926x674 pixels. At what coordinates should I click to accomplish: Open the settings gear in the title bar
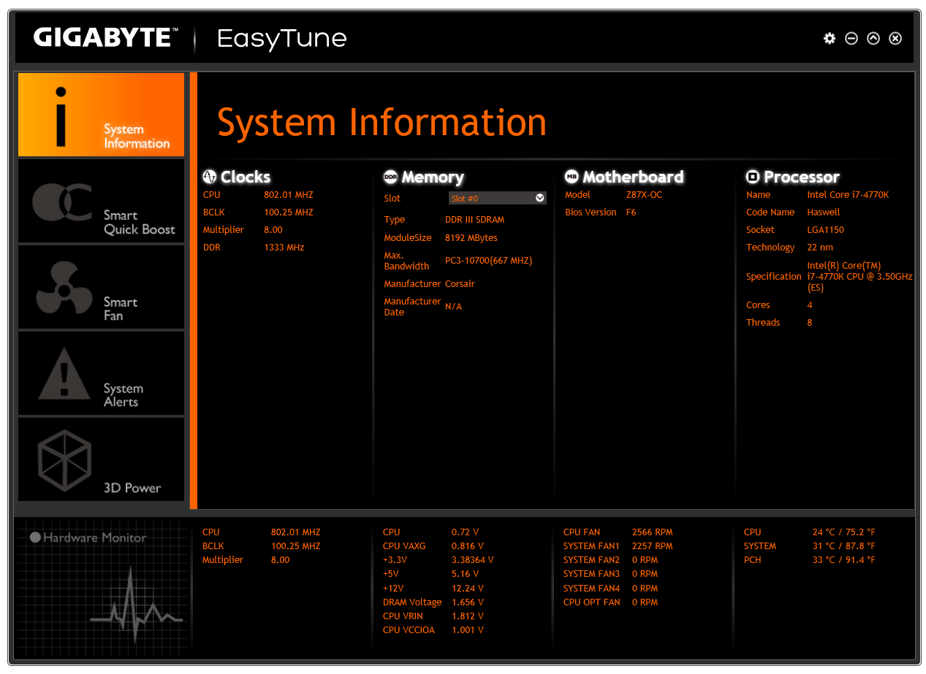click(x=829, y=39)
